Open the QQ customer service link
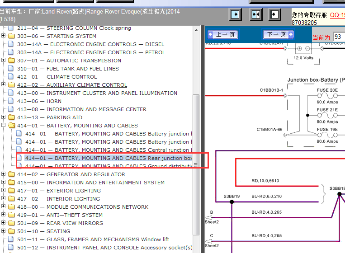Viewport: 345px width, 253px height. (x=337, y=15)
